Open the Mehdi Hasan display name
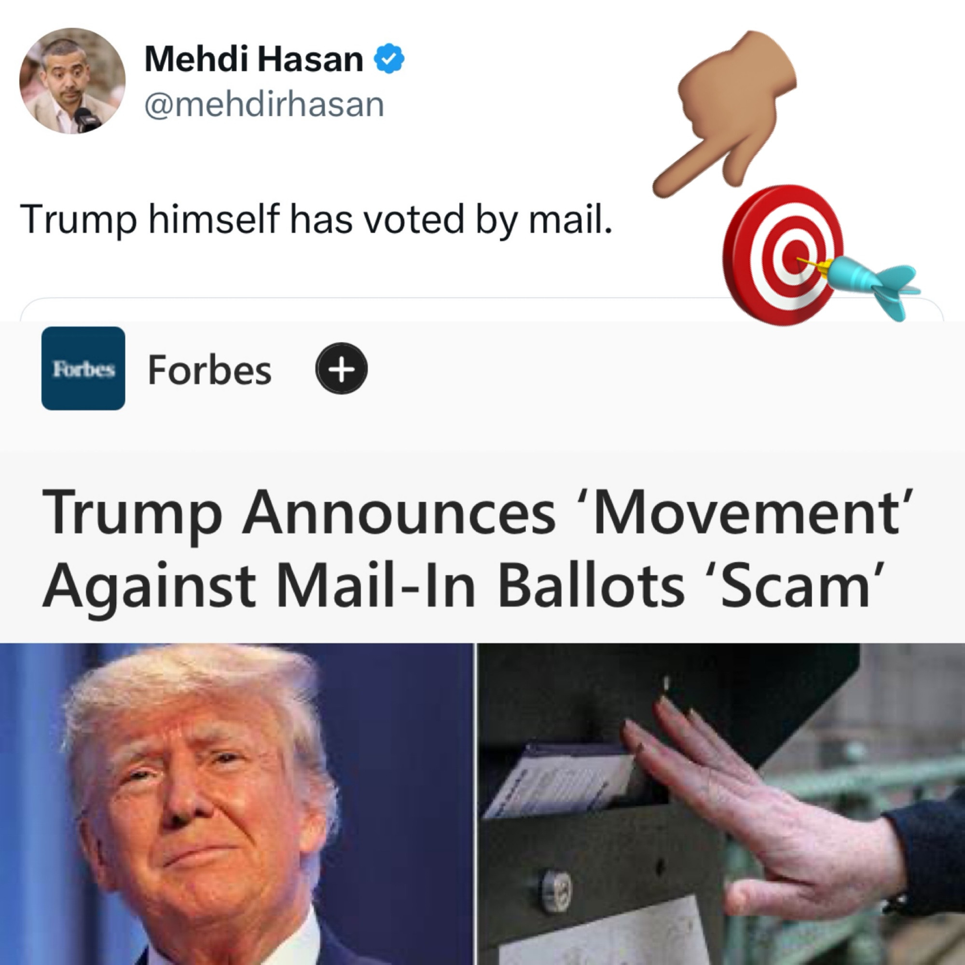 point(254,59)
